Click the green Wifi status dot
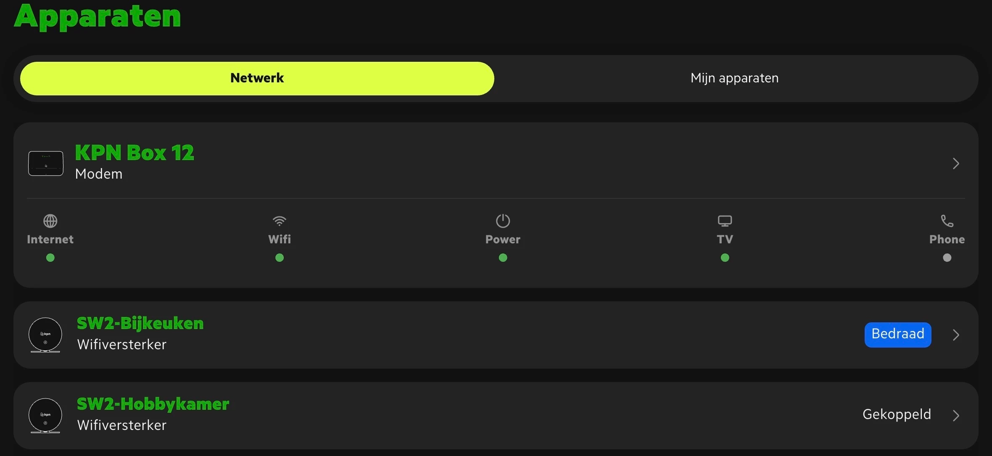Image resolution: width=992 pixels, height=456 pixels. click(280, 258)
